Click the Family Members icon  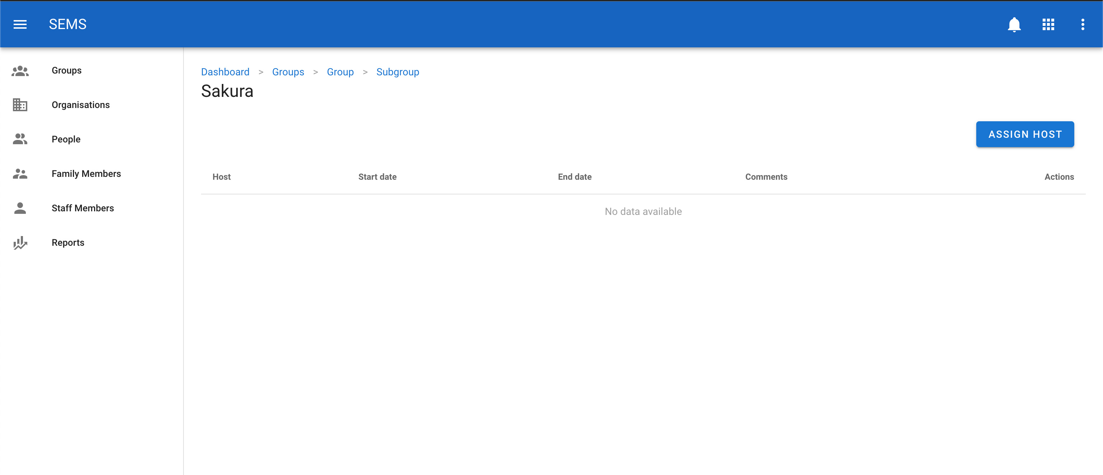pyautogui.click(x=20, y=174)
